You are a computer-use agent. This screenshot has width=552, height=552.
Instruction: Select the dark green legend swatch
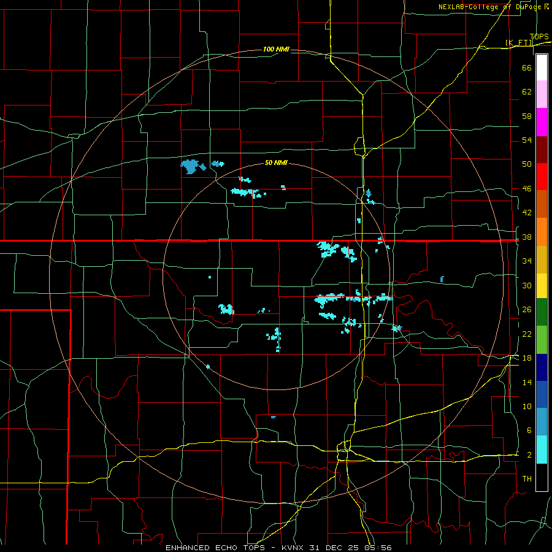542,312
